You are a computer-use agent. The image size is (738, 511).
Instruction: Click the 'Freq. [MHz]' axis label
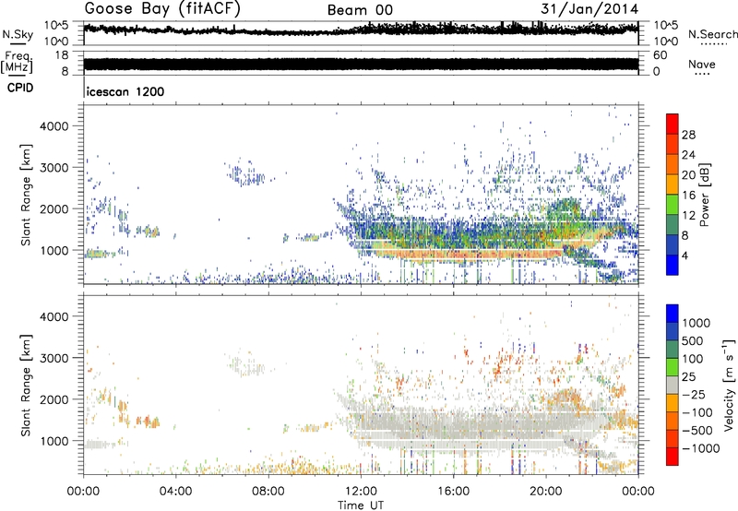point(17,63)
